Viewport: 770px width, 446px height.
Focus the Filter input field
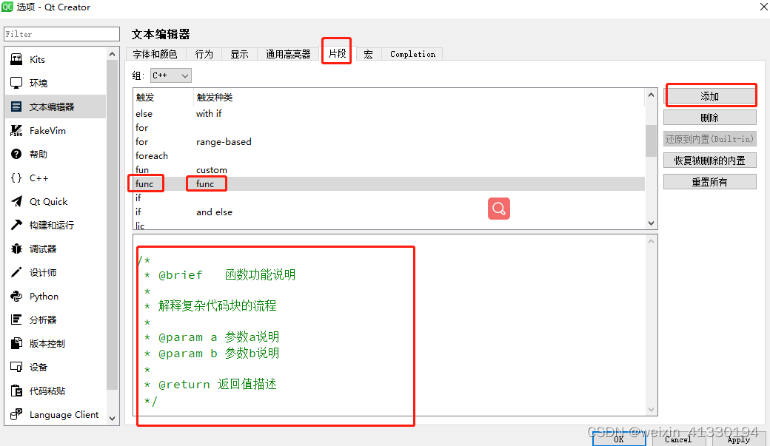(x=61, y=34)
